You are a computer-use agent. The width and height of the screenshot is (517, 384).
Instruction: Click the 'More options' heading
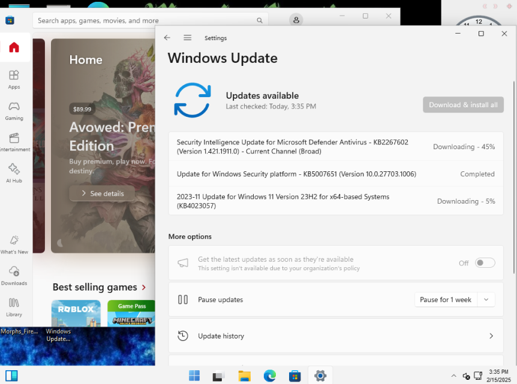pyautogui.click(x=190, y=237)
